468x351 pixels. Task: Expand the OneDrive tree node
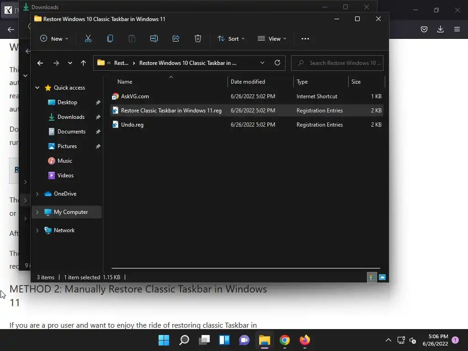pyautogui.click(x=37, y=194)
